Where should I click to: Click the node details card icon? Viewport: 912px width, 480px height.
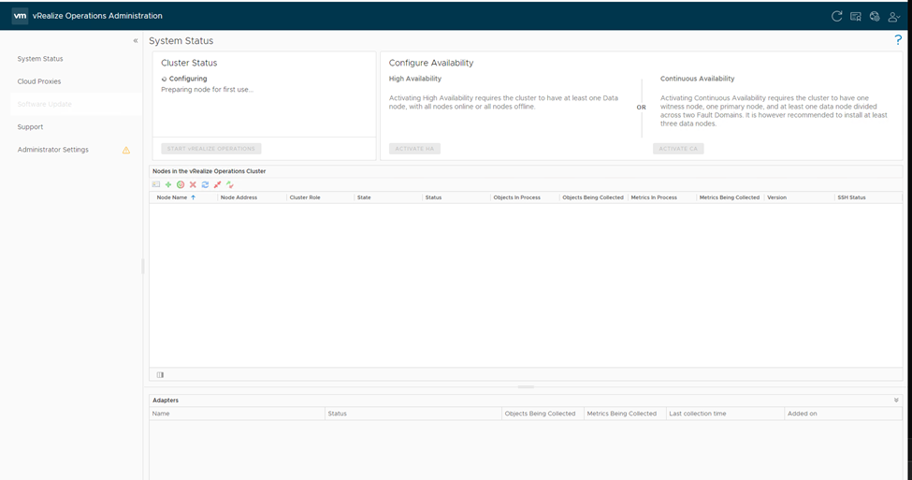[x=156, y=184]
